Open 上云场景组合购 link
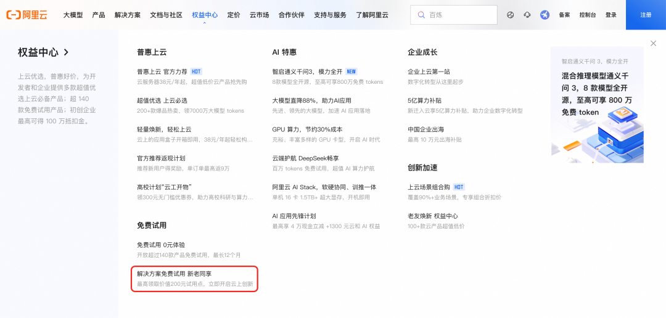666x318 pixels. point(429,187)
